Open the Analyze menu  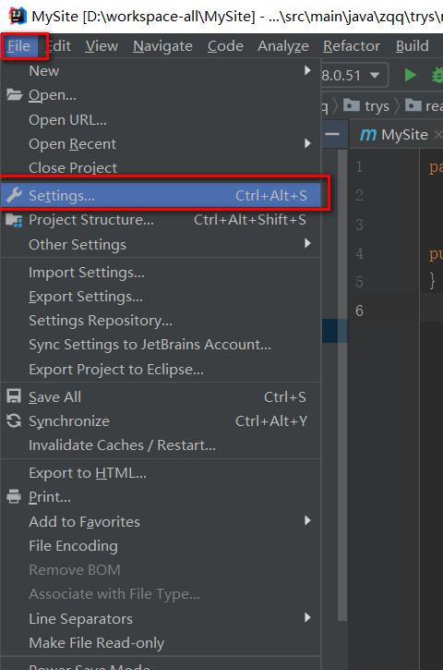(283, 45)
